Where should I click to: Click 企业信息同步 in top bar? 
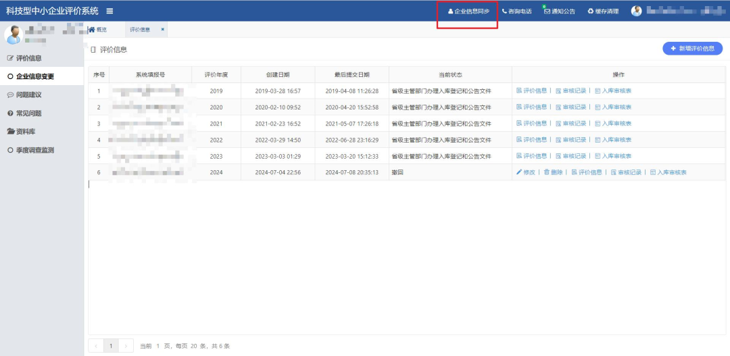(x=469, y=11)
